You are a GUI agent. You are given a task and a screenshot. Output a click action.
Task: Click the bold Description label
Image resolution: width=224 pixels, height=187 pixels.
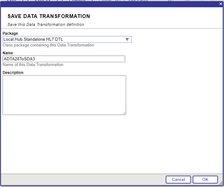(x=13, y=73)
